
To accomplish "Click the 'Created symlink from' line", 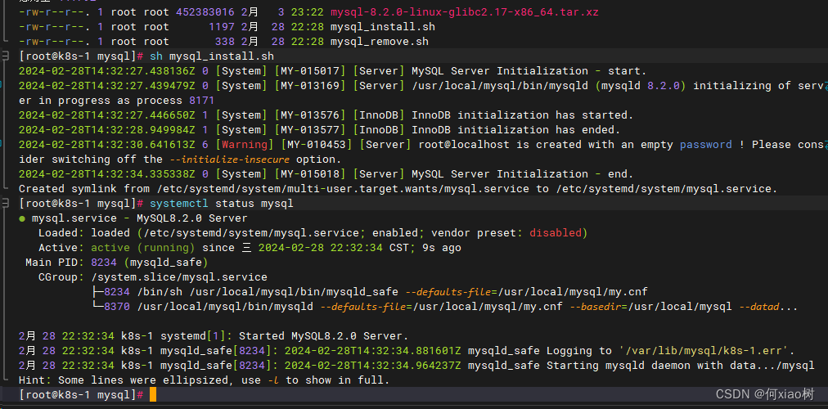I will [x=398, y=188].
